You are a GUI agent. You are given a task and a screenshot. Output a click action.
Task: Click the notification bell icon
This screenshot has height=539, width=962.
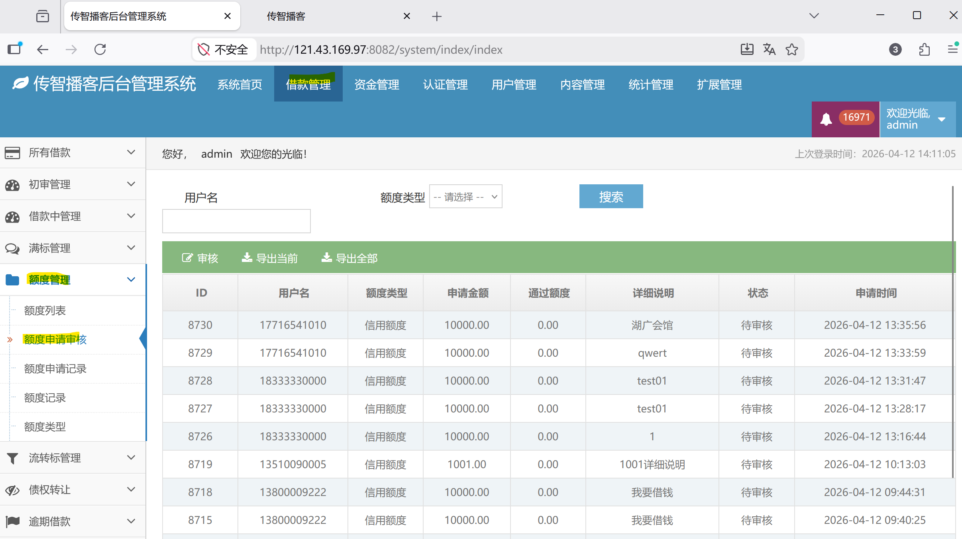tap(826, 119)
